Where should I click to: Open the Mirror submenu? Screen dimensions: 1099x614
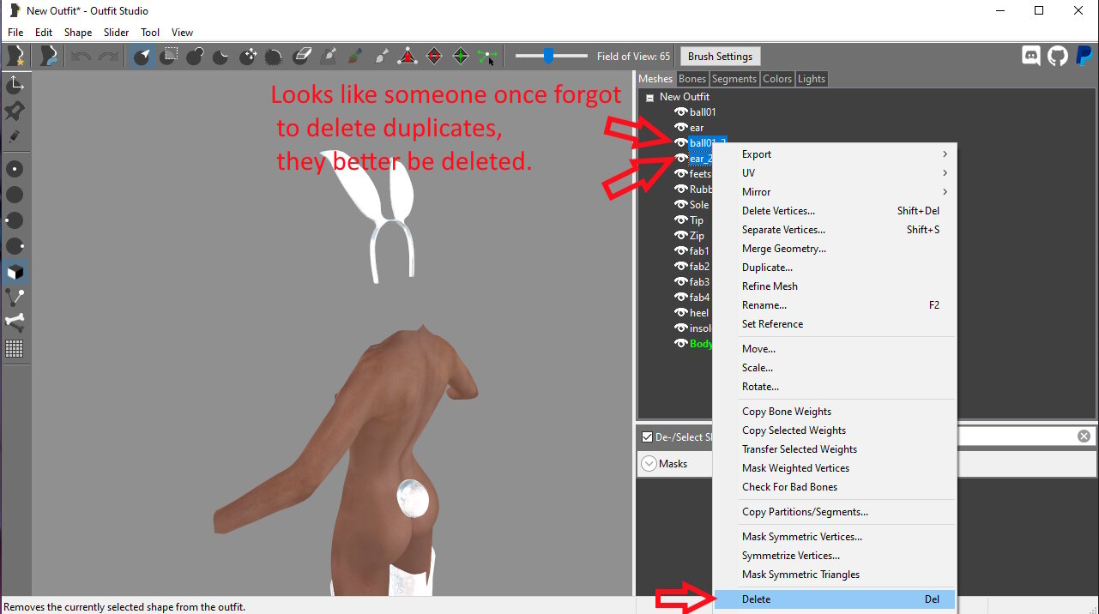pos(834,192)
